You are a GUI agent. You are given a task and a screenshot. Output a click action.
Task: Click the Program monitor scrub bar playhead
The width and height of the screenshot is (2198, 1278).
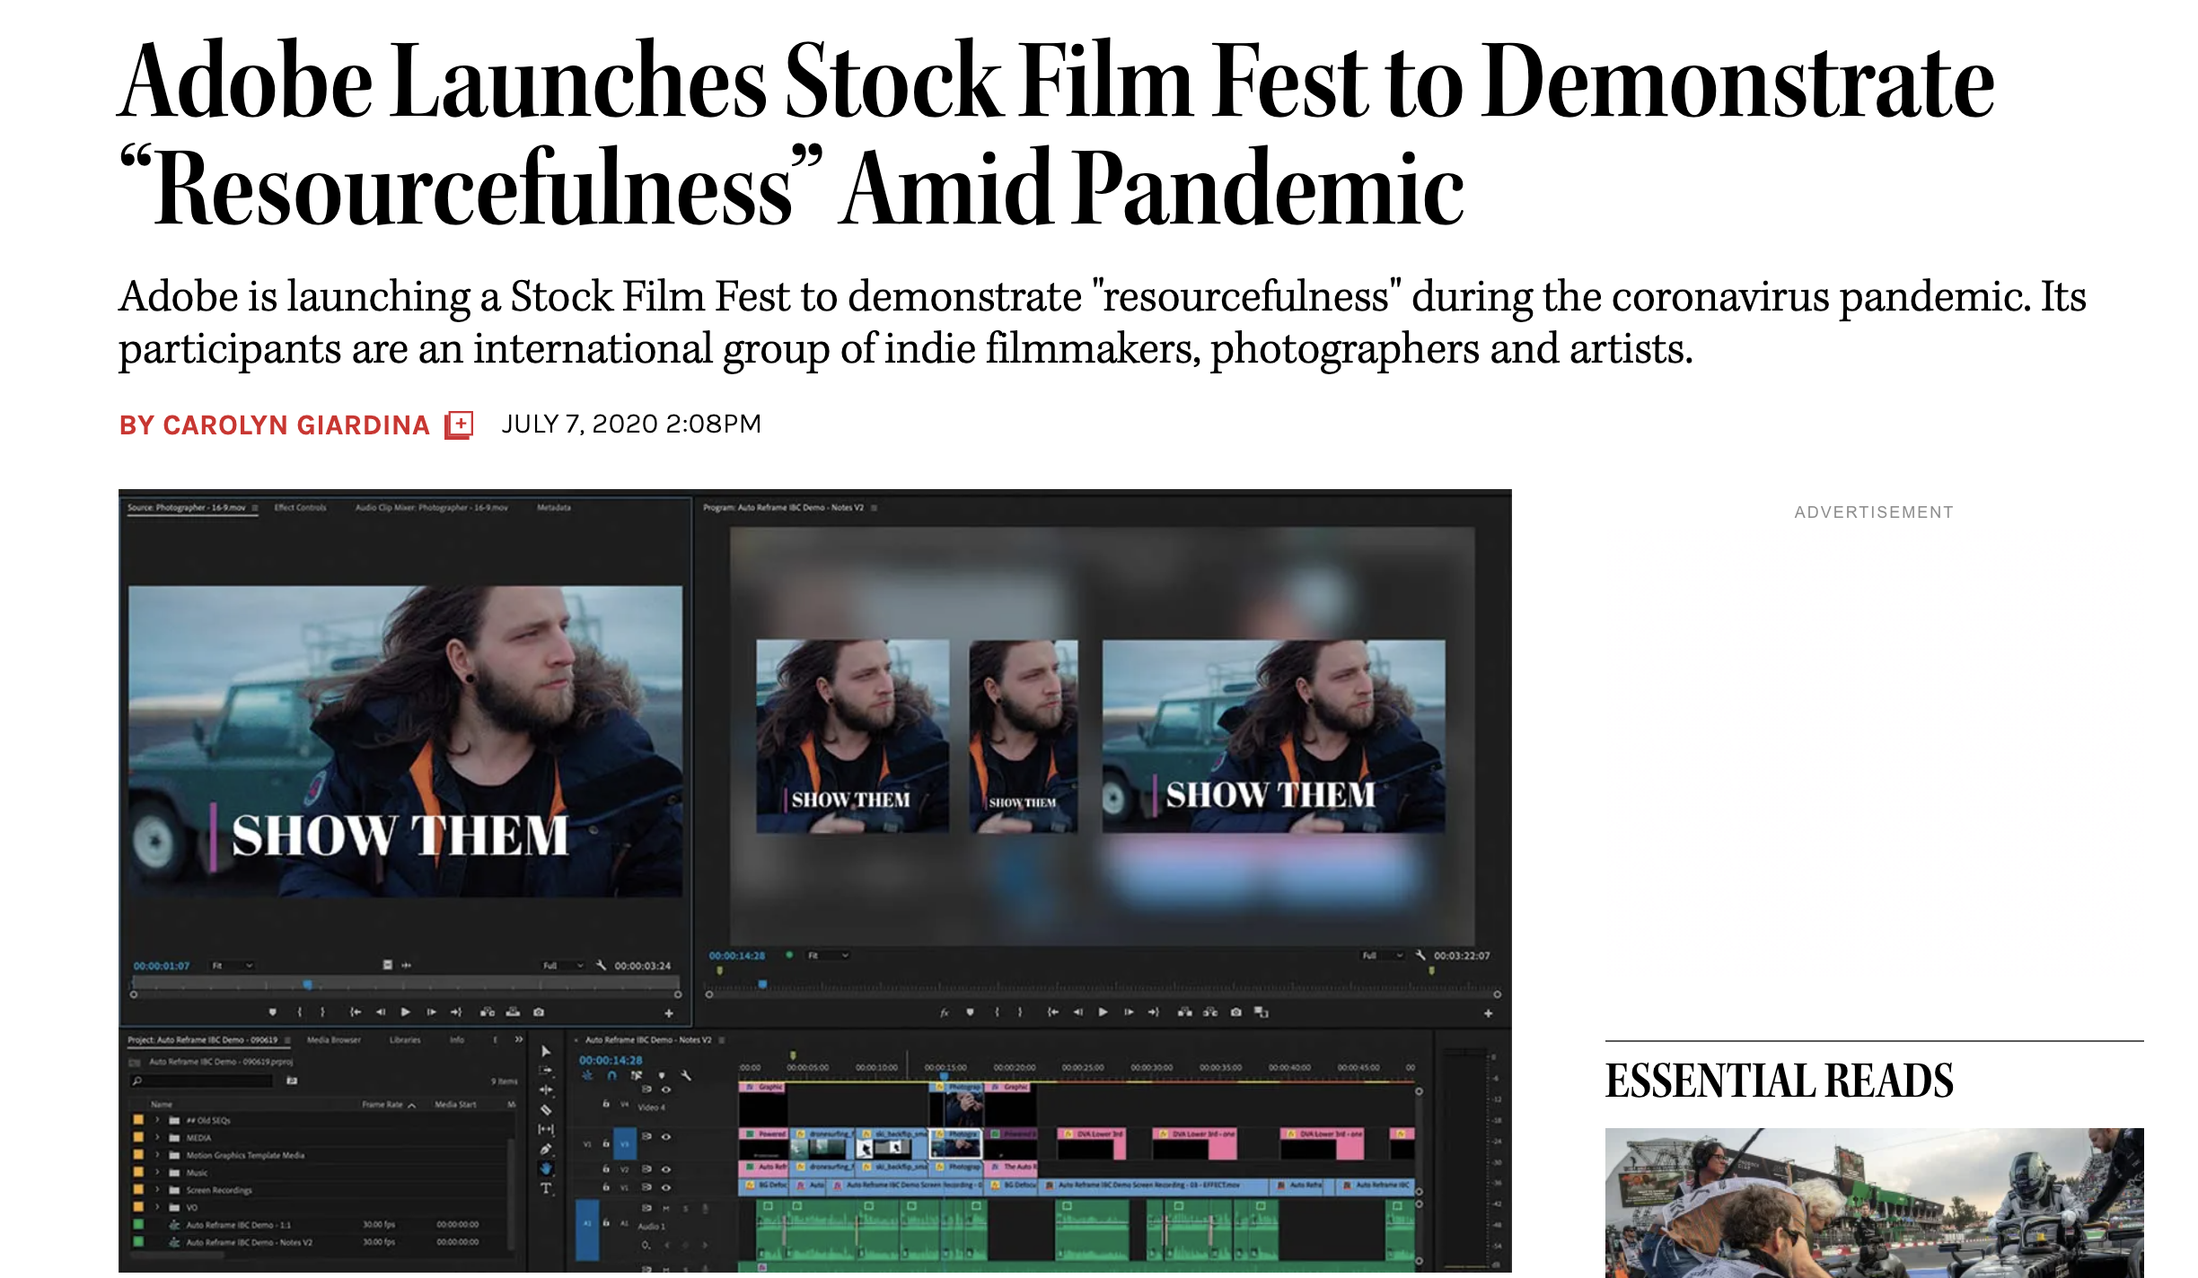pyautogui.click(x=762, y=985)
